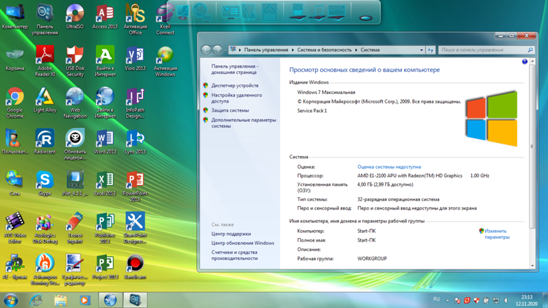Open address bar history dropdown arrow
Image resolution: width=548 pixels, height=308 pixels.
tap(421, 50)
